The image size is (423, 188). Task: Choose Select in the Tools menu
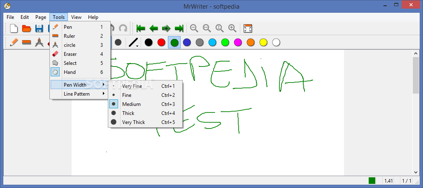[80, 63]
